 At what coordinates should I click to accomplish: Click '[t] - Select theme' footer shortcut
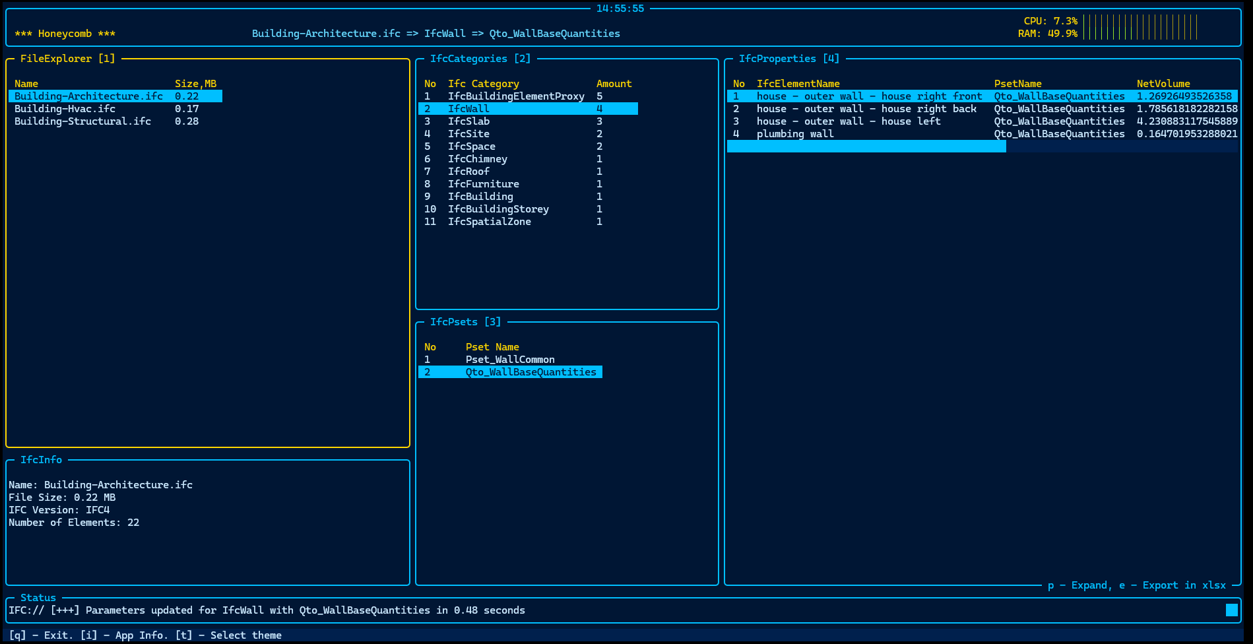coord(228,635)
